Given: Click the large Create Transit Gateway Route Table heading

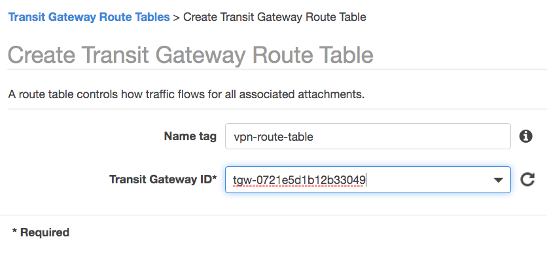Looking at the screenshot, I should (190, 55).
